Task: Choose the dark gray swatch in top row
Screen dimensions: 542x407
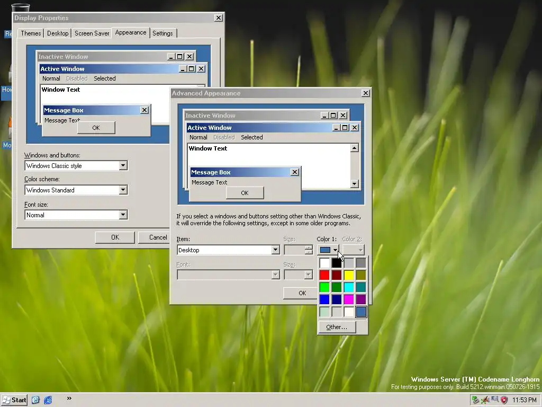Action: click(361, 263)
